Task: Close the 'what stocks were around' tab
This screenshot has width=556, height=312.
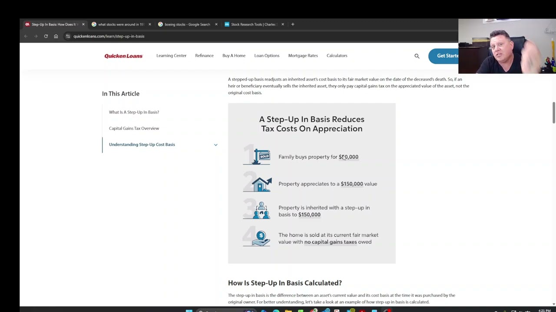Action: [150, 24]
